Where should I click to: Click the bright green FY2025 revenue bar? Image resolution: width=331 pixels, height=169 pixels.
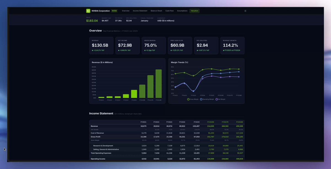coord(134,94)
